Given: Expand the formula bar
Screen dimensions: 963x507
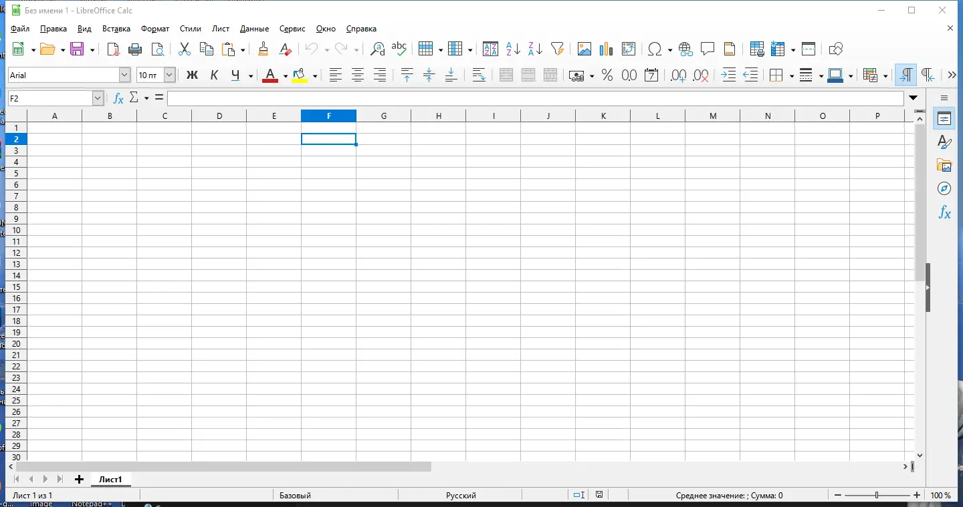Looking at the screenshot, I should (914, 98).
